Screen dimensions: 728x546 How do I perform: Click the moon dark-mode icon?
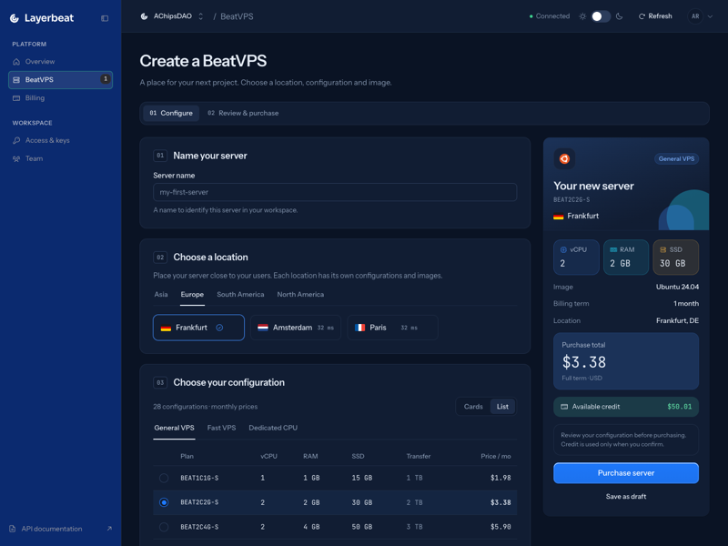[x=619, y=16]
